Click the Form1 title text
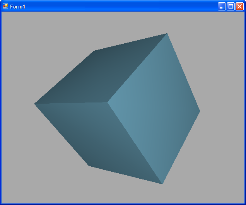 click(17, 7)
